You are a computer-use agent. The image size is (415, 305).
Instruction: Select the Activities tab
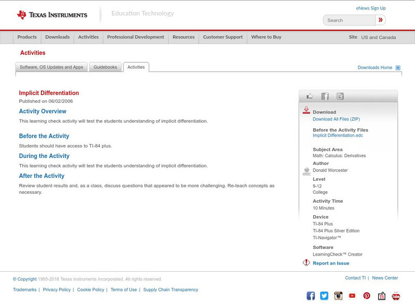click(x=136, y=67)
